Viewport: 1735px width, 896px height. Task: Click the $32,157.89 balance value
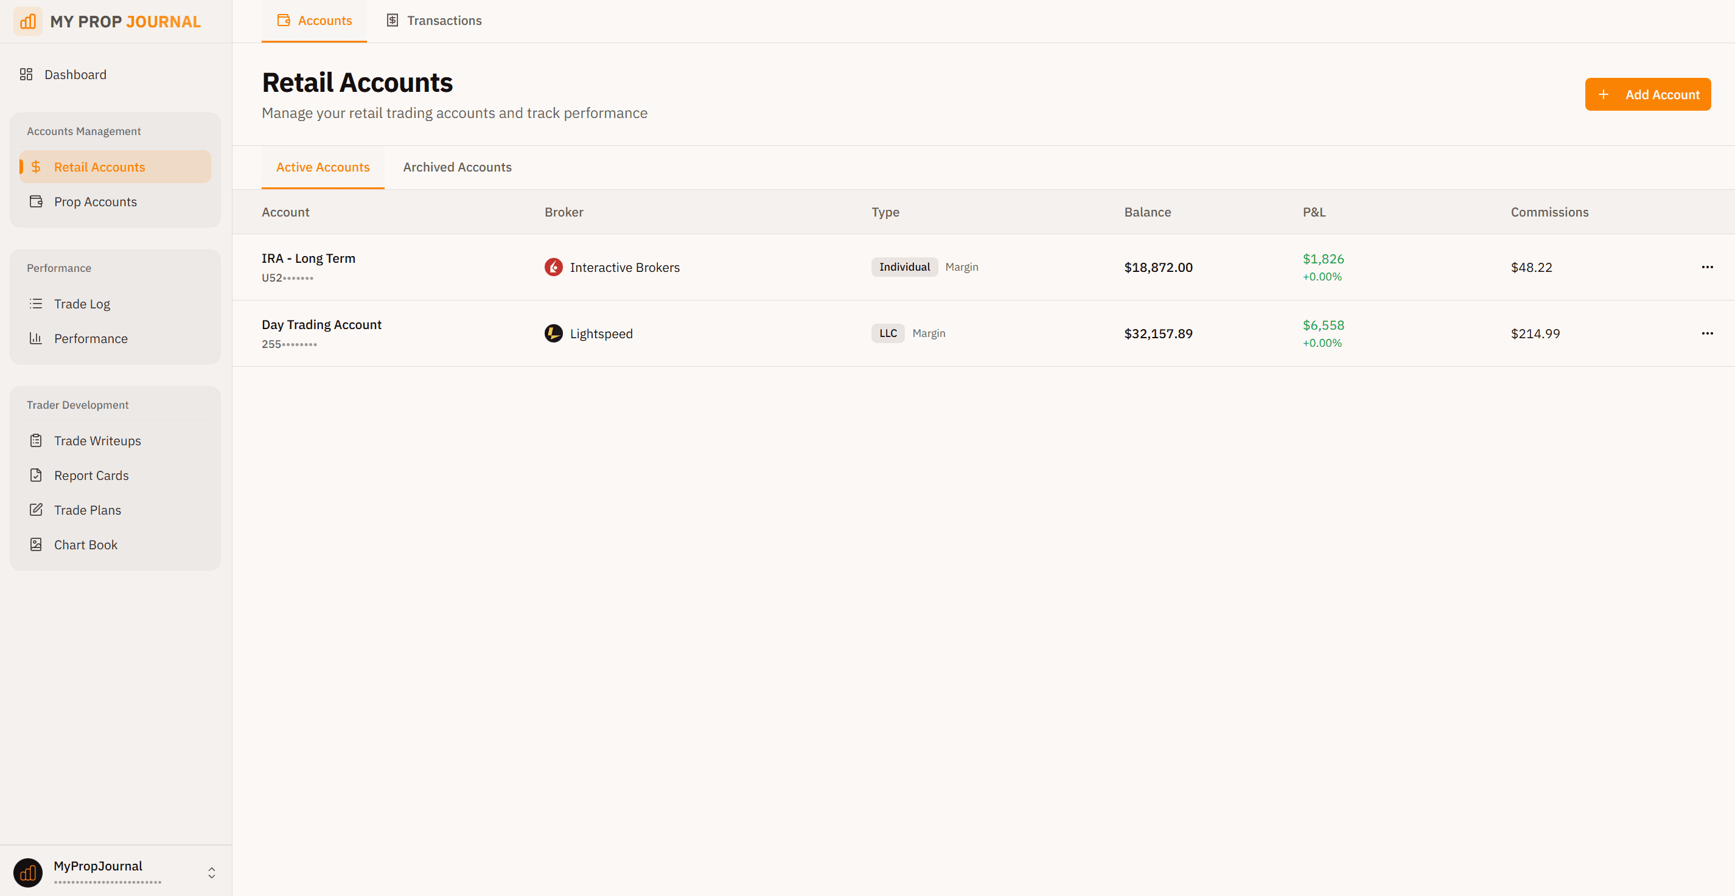(x=1159, y=333)
